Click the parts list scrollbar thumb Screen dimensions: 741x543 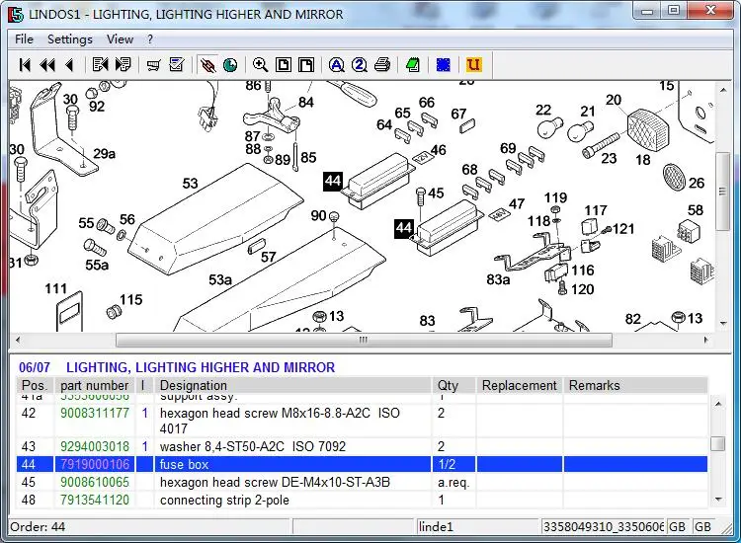point(718,444)
